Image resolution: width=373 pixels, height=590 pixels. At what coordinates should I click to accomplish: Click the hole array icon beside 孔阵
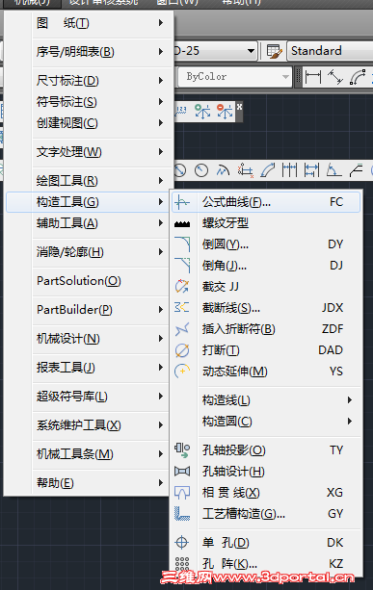pyautogui.click(x=182, y=563)
